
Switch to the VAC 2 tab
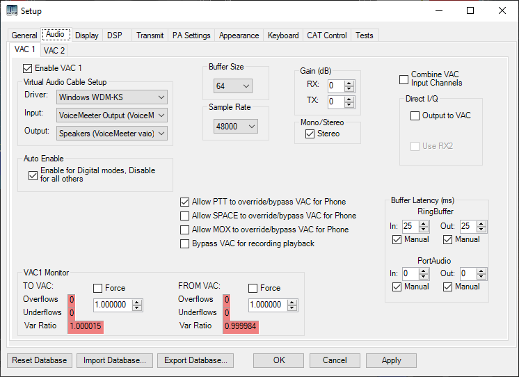pyautogui.click(x=54, y=51)
